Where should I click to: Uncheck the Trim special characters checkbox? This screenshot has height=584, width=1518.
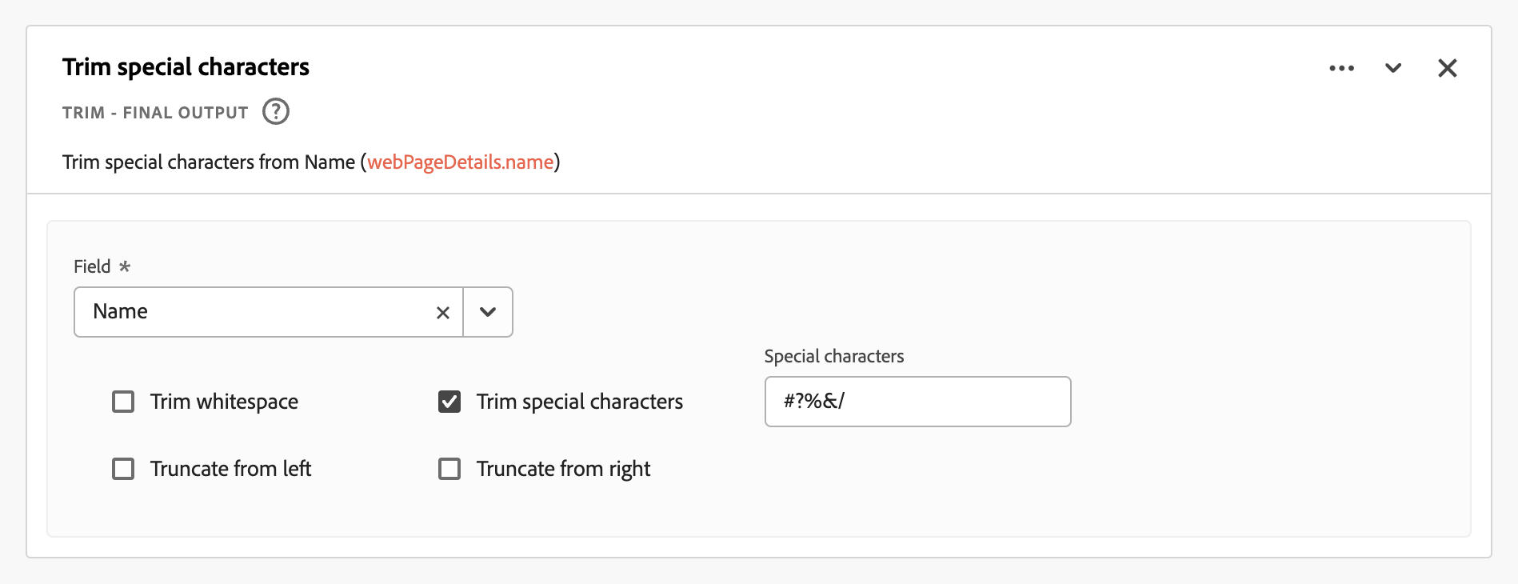point(449,402)
